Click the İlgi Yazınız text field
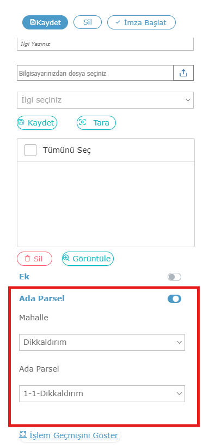209x448 pixels. click(x=105, y=44)
